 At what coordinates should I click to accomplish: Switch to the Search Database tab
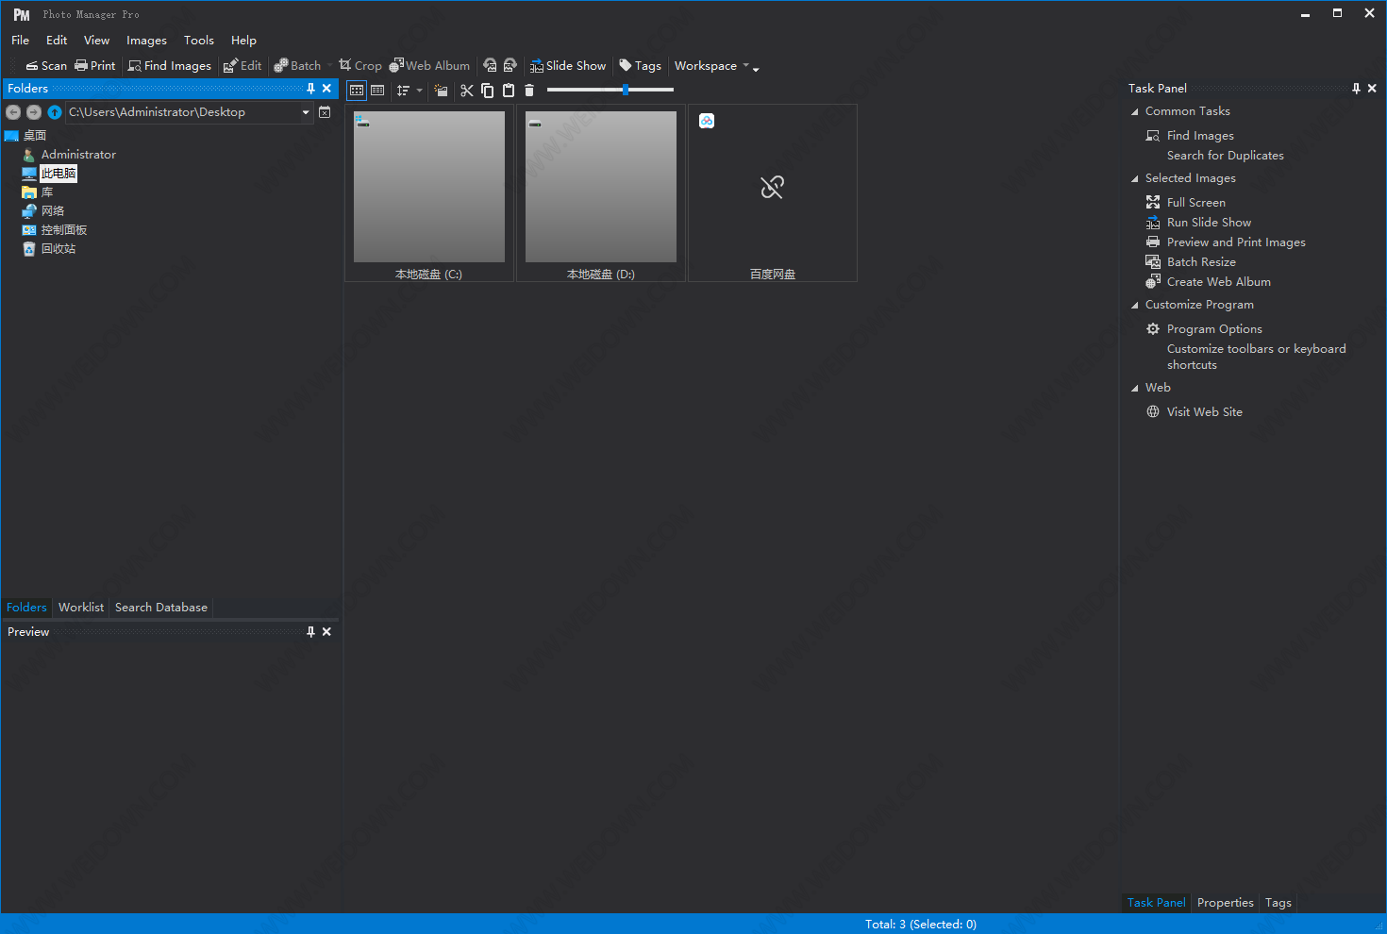coord(161,608)
